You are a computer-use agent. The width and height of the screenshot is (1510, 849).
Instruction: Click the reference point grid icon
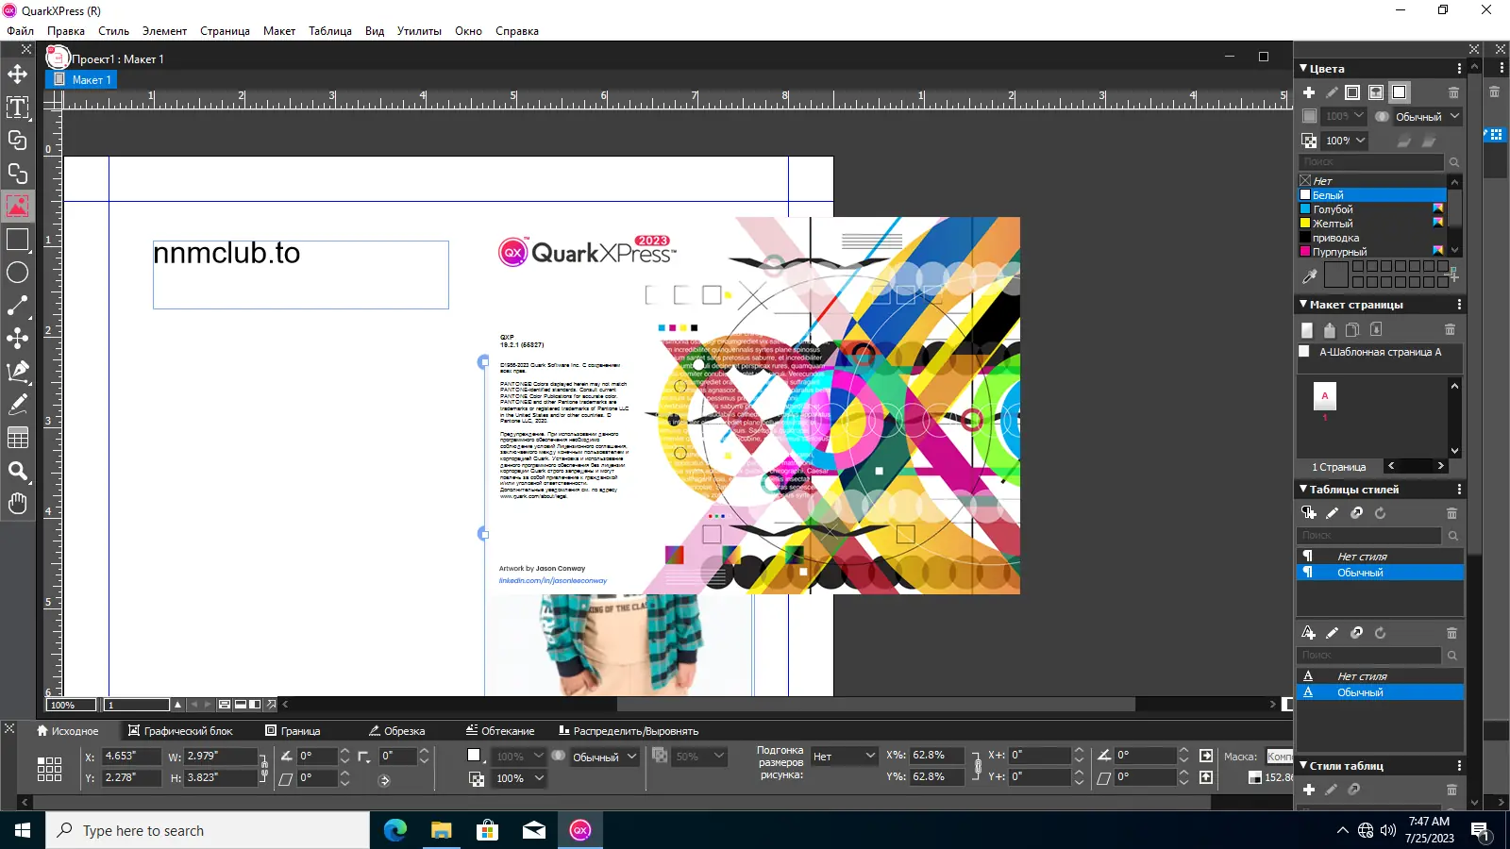coord(49,769)
